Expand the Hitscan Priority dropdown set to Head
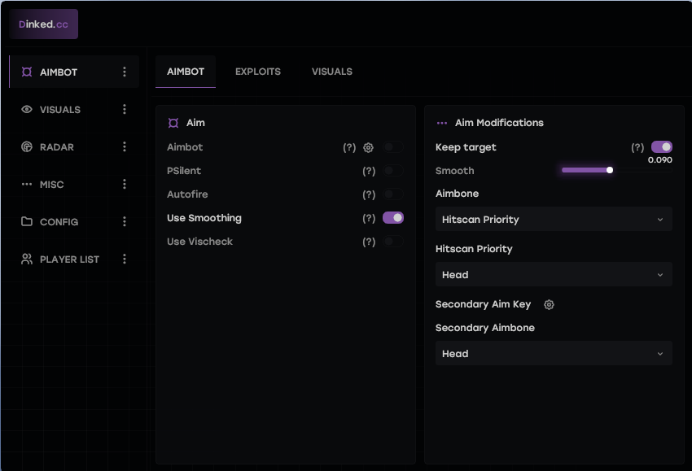 pyautogui.click(x=554, y=274)
